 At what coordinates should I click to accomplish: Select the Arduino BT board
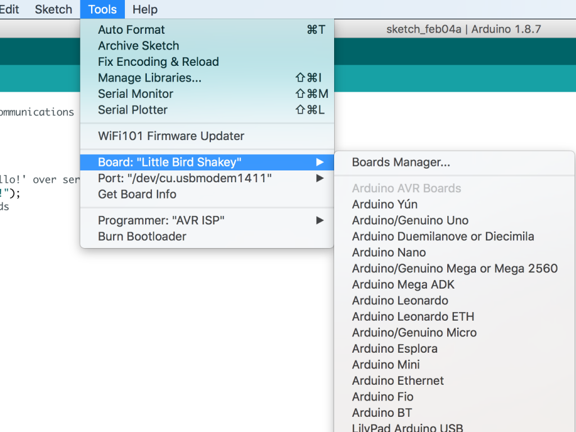coord(454,413)
